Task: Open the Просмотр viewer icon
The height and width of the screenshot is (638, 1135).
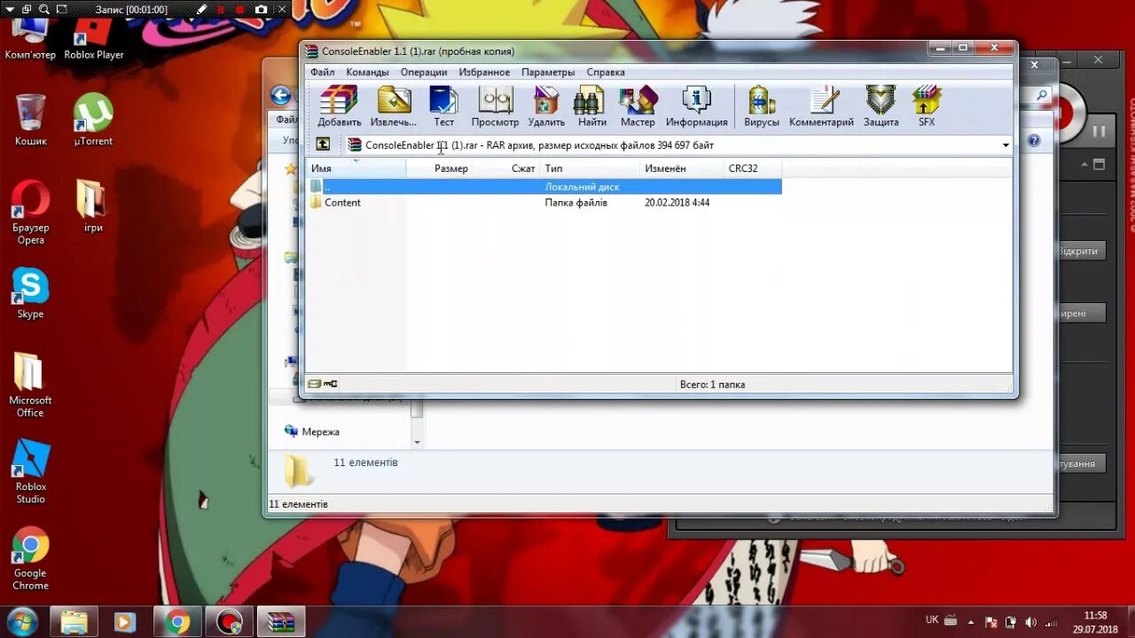Action: pyautogui.click(x=495, y=106)
